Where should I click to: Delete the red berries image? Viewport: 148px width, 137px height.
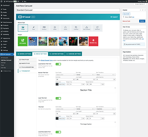(x=70, y=38)
